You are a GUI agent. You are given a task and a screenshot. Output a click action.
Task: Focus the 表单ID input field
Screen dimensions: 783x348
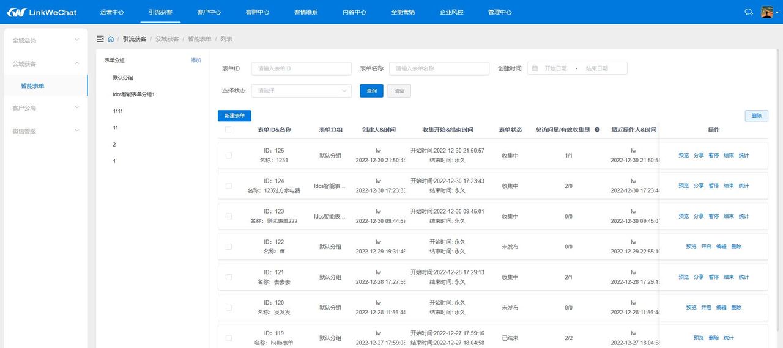tap(302, 68)
